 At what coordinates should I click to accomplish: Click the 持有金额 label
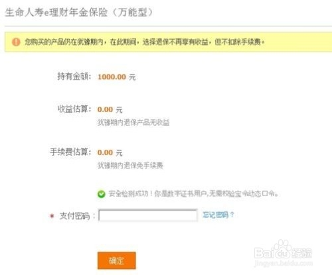[74, 76]
